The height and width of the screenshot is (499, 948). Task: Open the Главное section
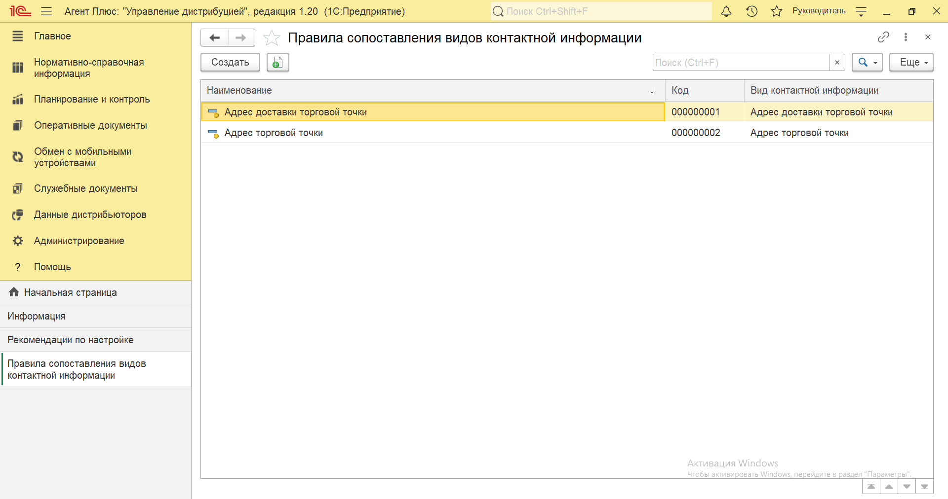(95, 36)
